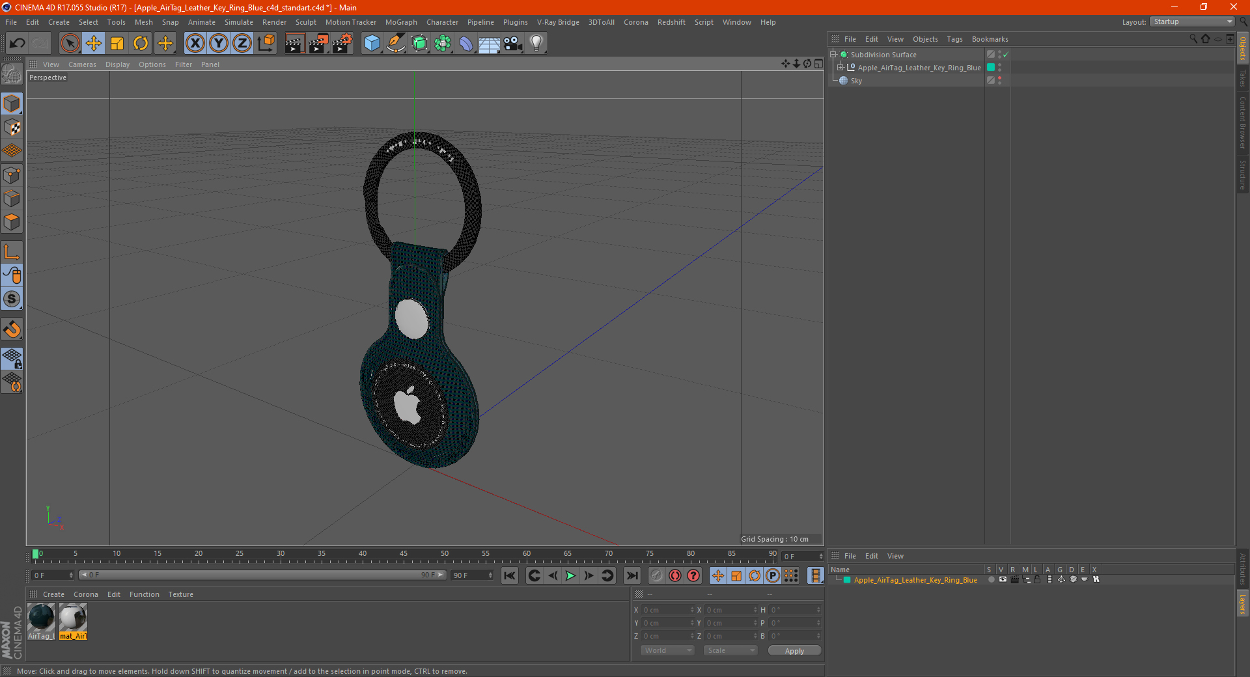The image size is (1250, 677).
Task: Play the animation forward
Action: (570, 575)
